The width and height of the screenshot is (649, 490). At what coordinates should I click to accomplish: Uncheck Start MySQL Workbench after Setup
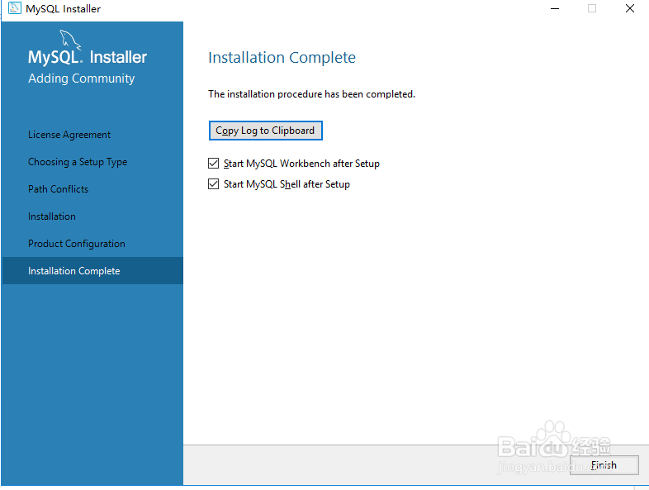[213, 164]
